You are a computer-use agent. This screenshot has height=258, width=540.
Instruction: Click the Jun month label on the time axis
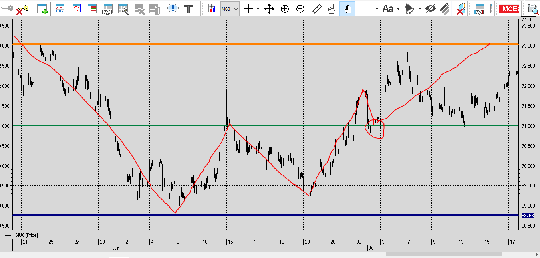(115, 248)
